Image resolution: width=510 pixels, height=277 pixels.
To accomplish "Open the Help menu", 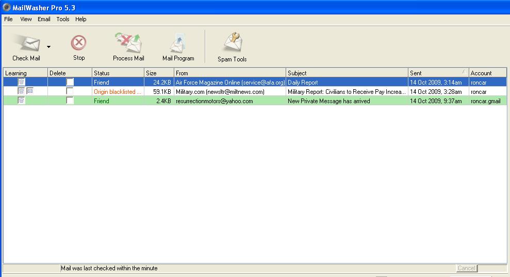I will (x=80, y=19).
